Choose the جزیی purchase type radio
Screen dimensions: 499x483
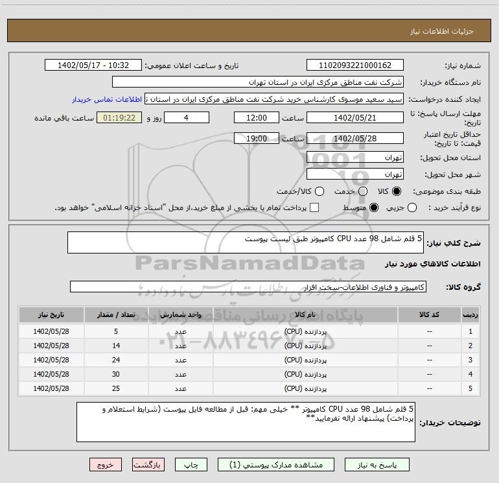(x=412, y=207)
